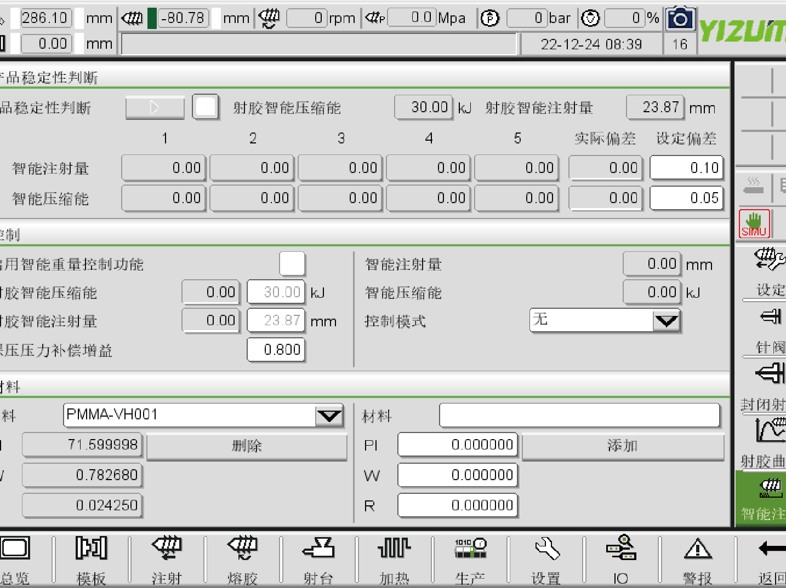The width and height of the screenshot is (786, 588).
Task: Expand the 控制模式 dropdown
Action: [x=666, y=320]
